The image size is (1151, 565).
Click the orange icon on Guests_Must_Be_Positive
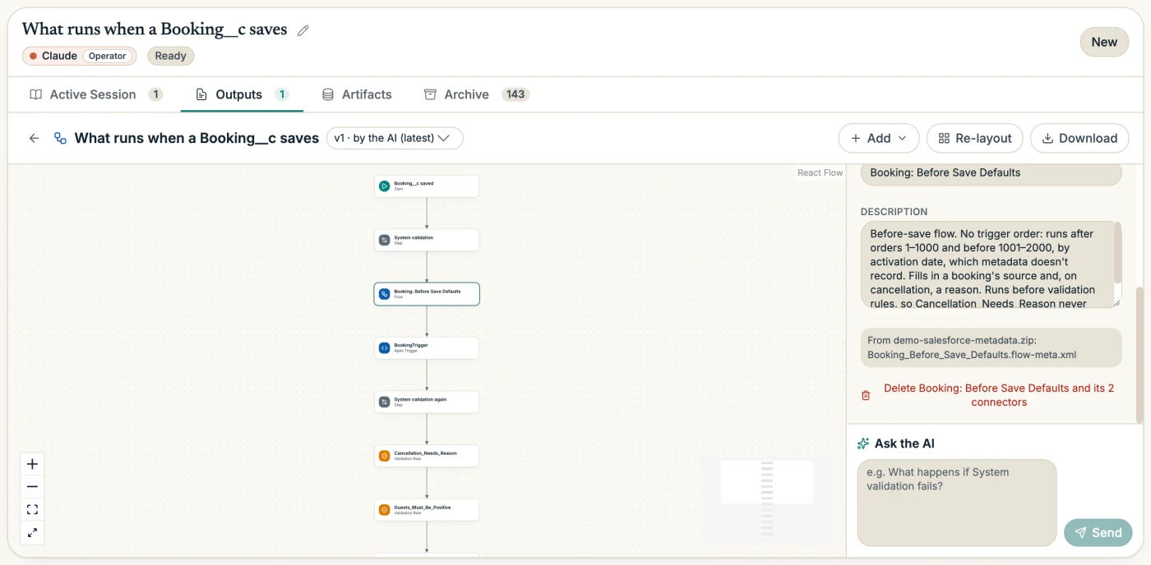(x=384, y=510)
